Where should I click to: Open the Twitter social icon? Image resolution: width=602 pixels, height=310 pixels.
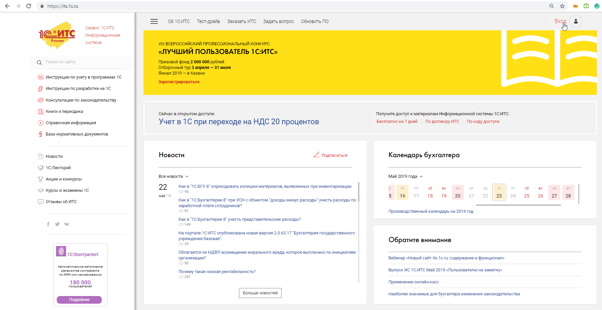coord(57,224)
